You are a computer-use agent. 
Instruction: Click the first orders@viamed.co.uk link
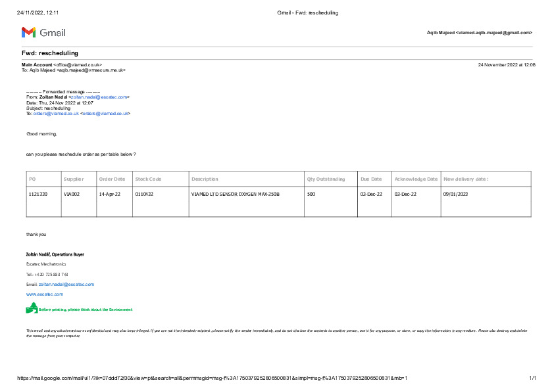coord(56,114)
